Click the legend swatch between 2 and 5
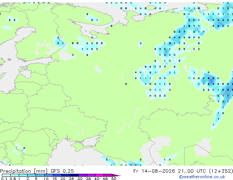Image resolution: width=233 pixels, height=180 pixels. [32, 175]
